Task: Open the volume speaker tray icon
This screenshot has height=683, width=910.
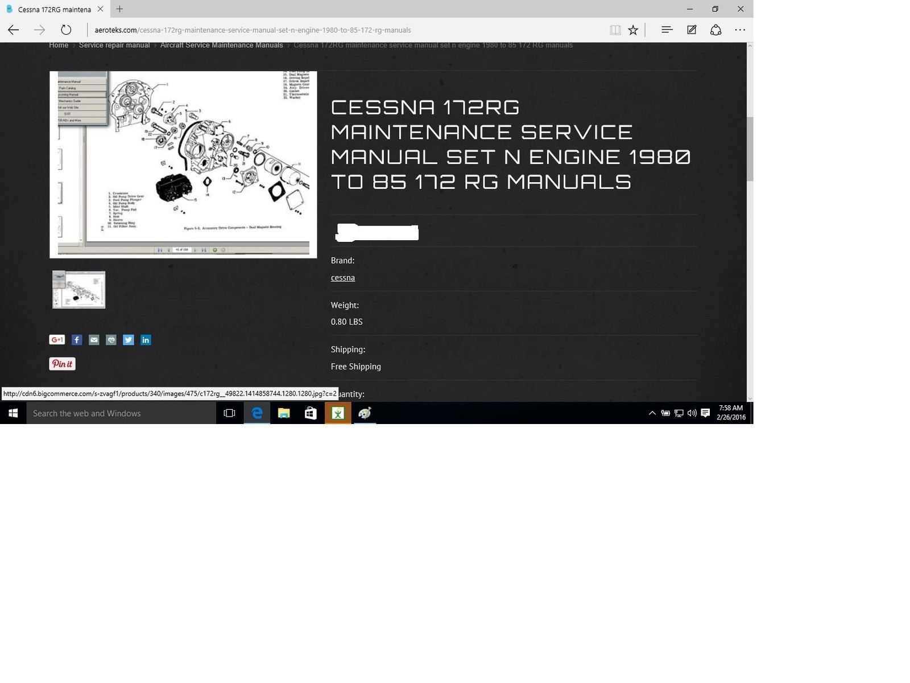Action: pyautogui.click(x=692, y=413)
